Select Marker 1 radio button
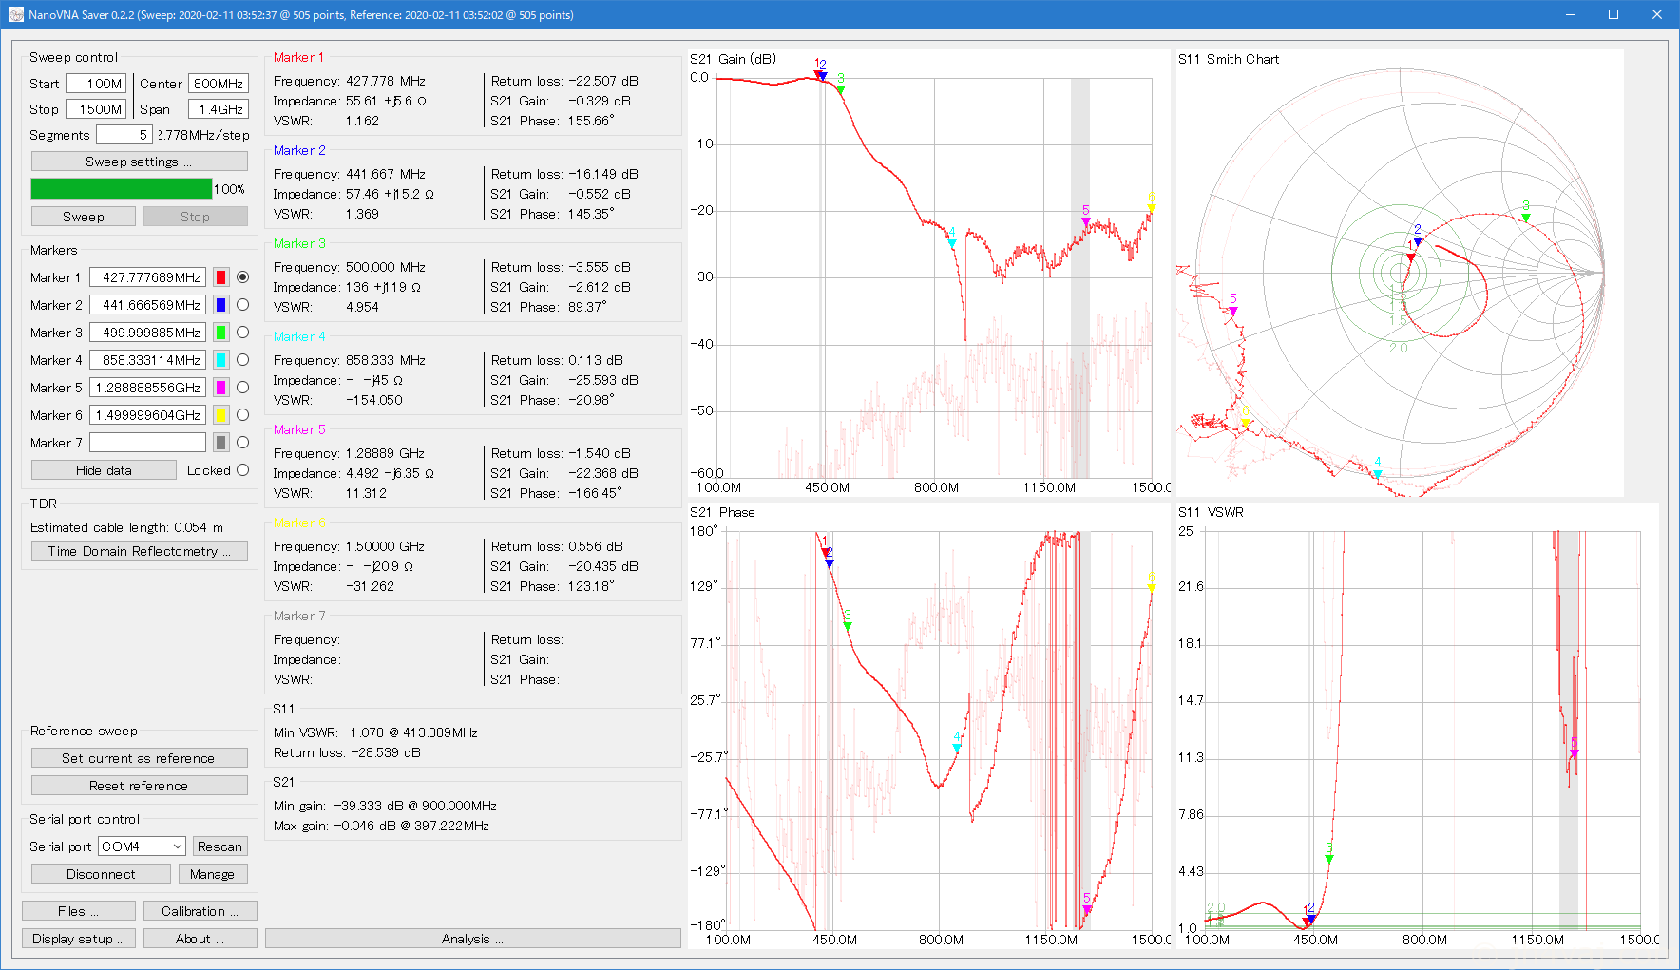 point(243,277)
